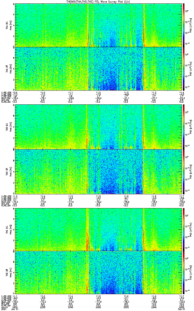Click the '2240' time tick label
Screen dimensions: 194x311
point(70,307)
